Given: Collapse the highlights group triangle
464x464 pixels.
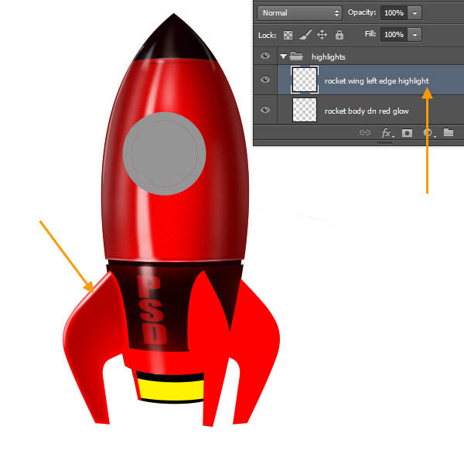Looking at the screenshot, I should pyautogui.click(x=284, y=56).
